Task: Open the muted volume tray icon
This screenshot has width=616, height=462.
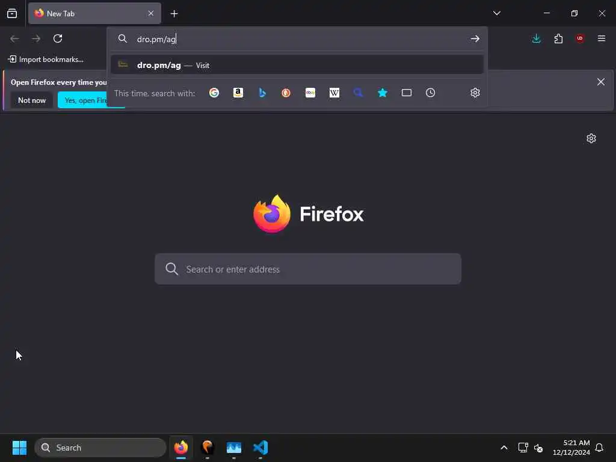Action: 538,448
